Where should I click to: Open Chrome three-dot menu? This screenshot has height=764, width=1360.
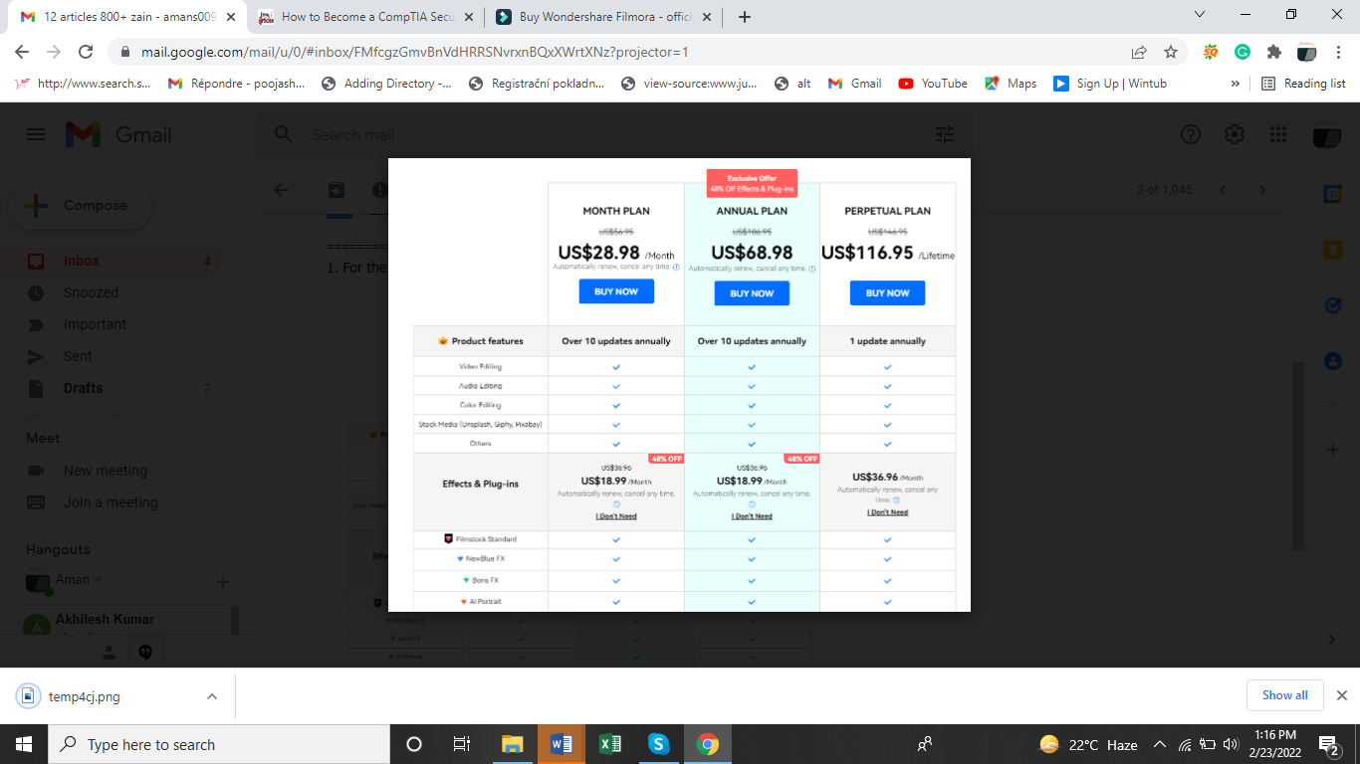tap(1339, 52)
